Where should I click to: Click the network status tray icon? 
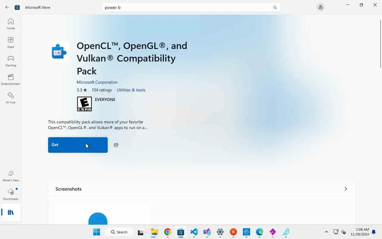pyautogui.click(x=336, y=232)
